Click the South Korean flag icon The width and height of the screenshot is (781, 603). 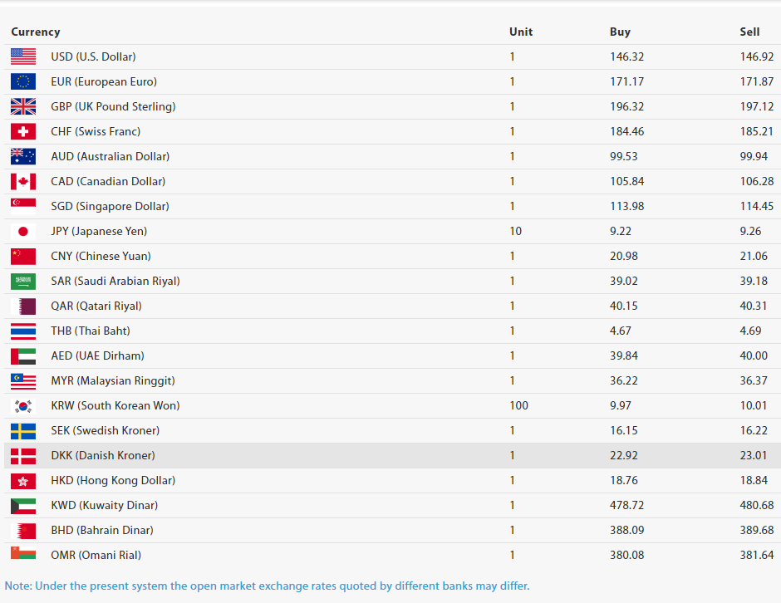[23, 405]
